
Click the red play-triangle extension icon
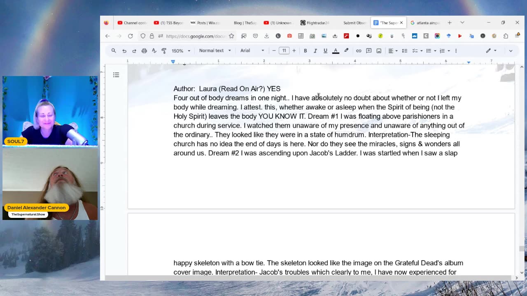[460, 36]
